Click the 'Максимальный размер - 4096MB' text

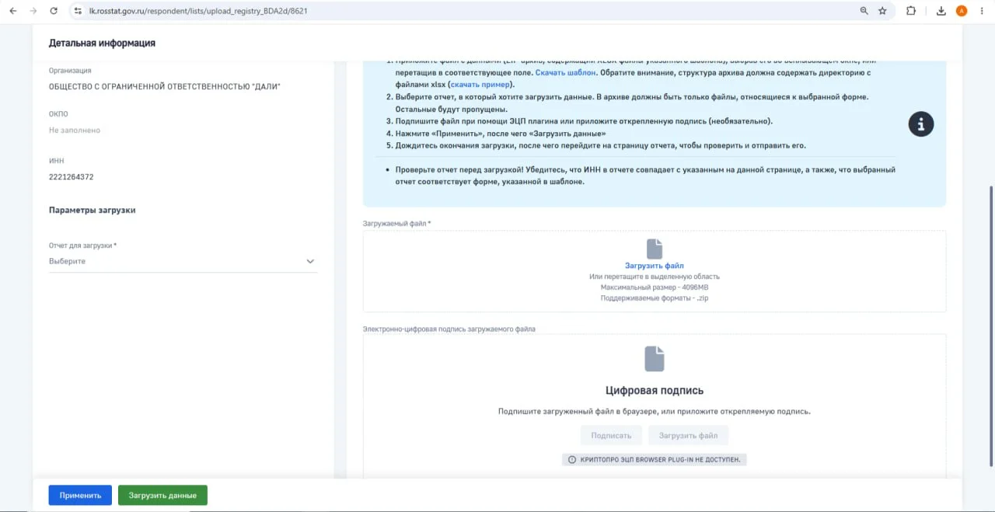pyautogui.click(x=655, y=287)
